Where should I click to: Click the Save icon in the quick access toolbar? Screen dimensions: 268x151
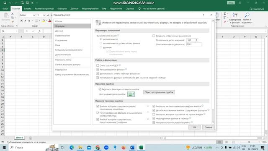tap(5, 3)
